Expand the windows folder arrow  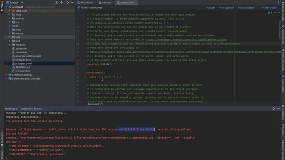pyautogui.click(x=9, y=44)
